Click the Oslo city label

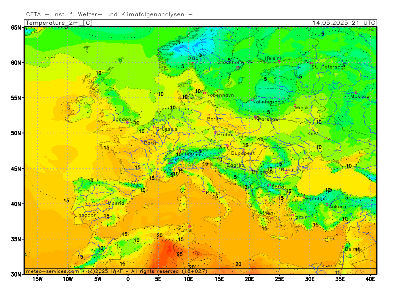(x=193, y=58)
